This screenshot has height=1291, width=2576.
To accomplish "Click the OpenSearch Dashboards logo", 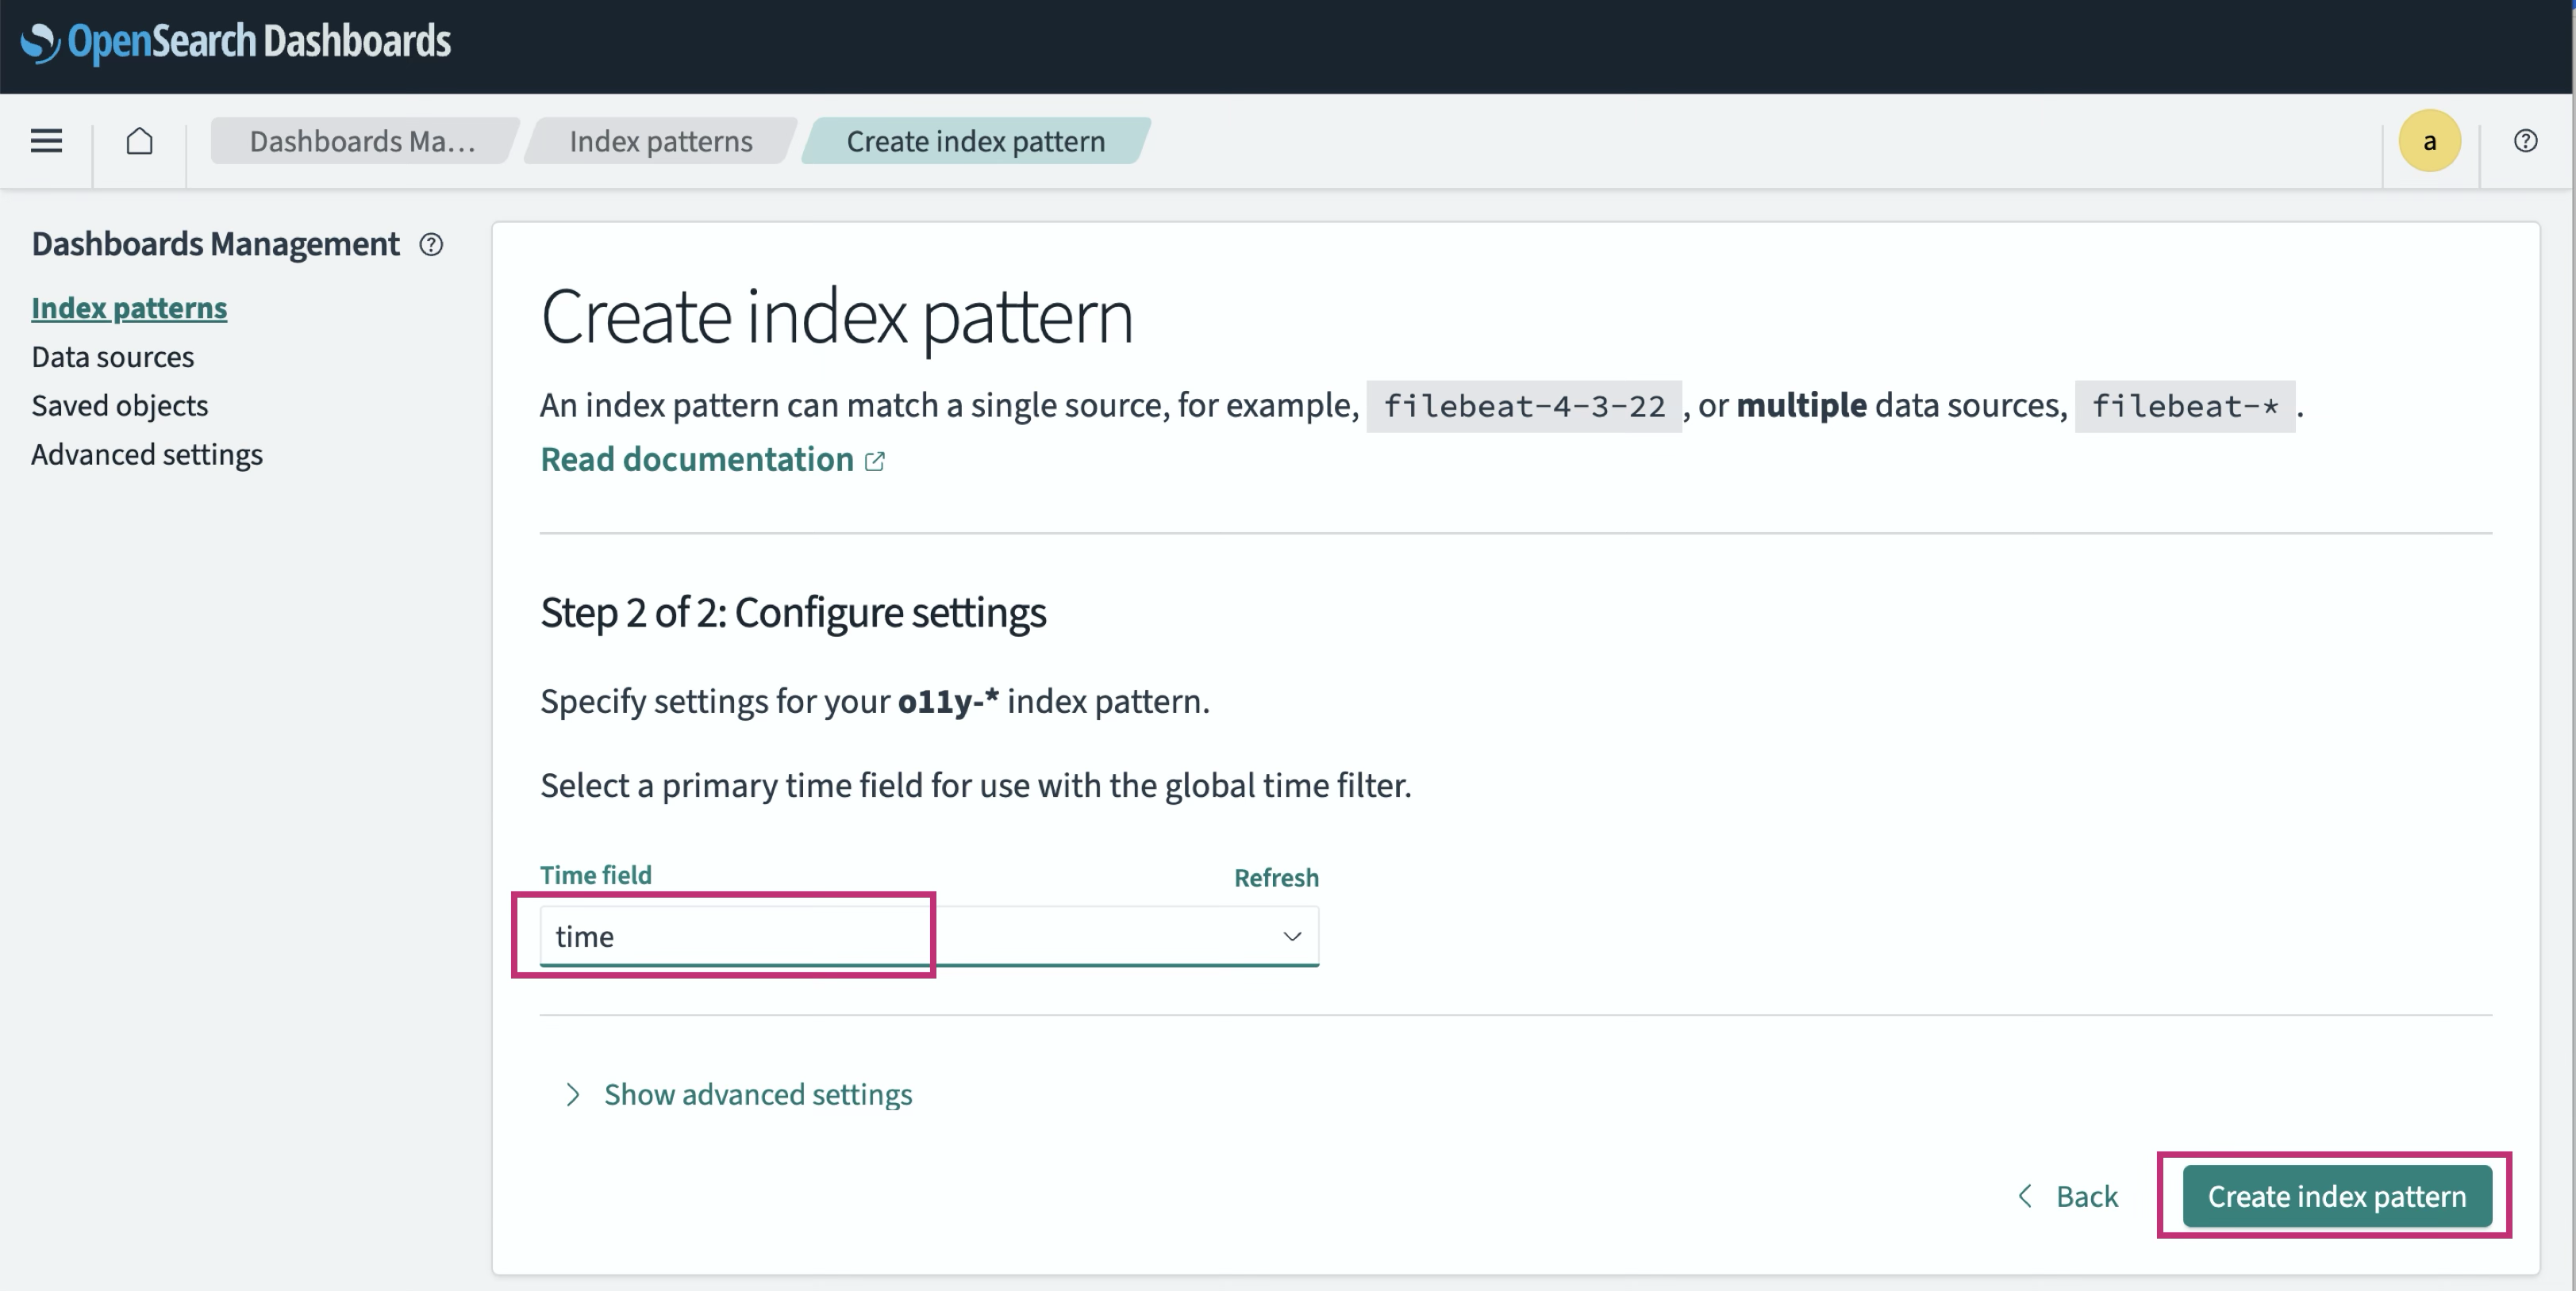I will [236, 41].
